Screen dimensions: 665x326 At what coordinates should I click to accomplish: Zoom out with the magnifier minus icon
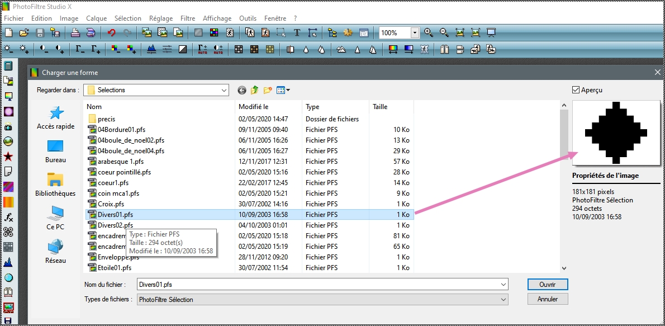pyautogui.click(x=444, y=32)
